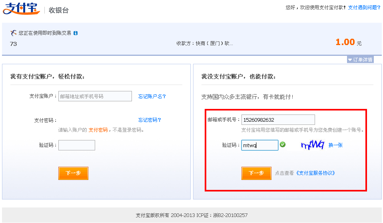Click the 忘记密码? link
The width and height of the screenshot is (383, 223).
150,120
